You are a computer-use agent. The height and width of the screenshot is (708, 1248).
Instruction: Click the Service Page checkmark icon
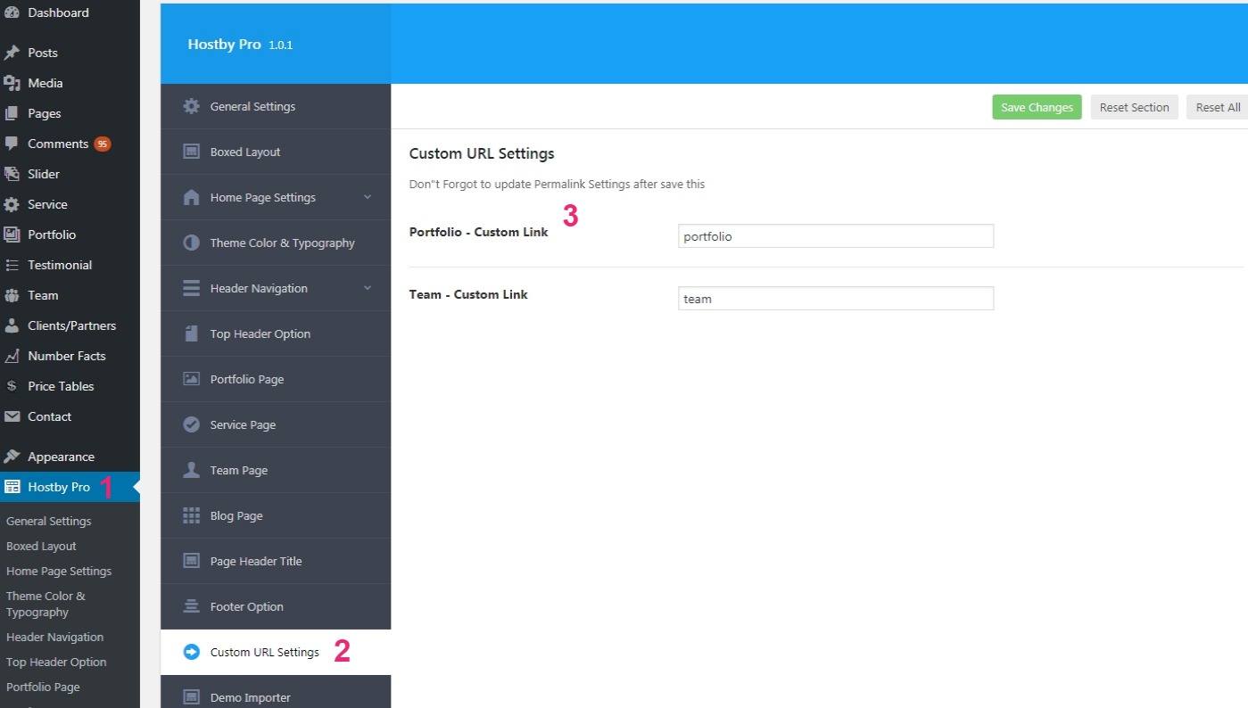(x=191, y=424)
